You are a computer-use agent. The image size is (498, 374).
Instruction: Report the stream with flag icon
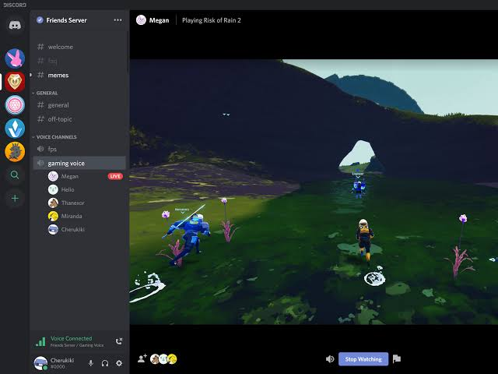click(397, 358)
